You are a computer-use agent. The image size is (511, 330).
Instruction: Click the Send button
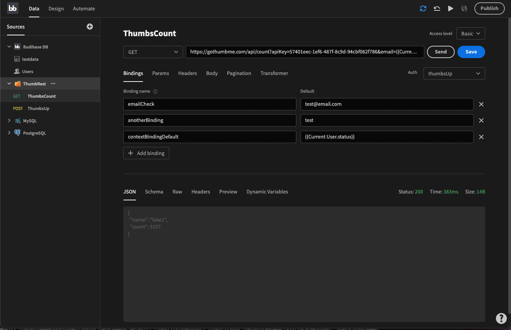(x=440, y=52)
